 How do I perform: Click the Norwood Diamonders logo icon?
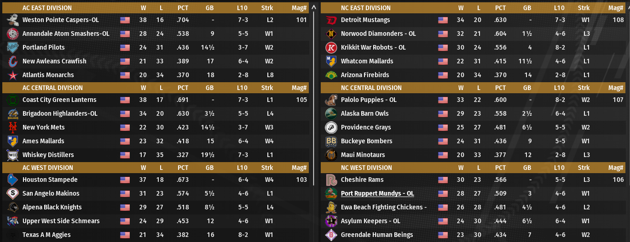point(331,34)
